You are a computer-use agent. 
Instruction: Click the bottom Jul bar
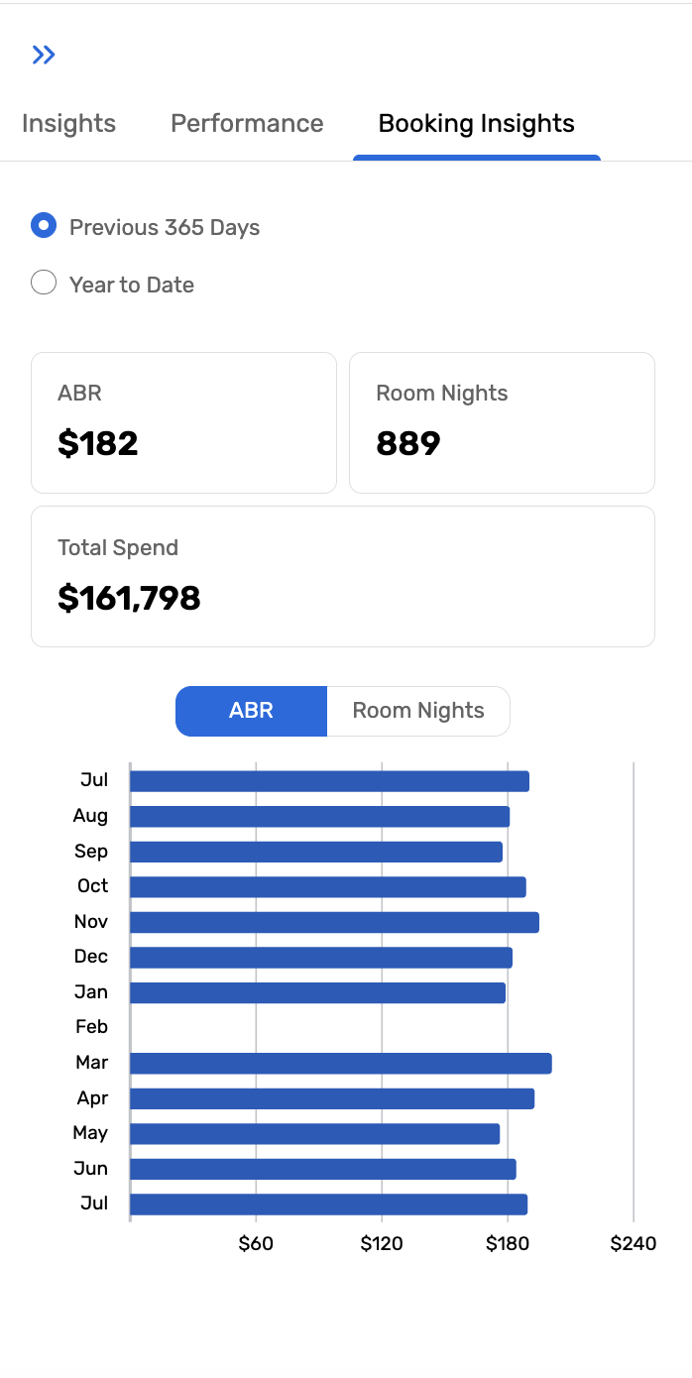pyautogui.click(x=329, y=1205)
